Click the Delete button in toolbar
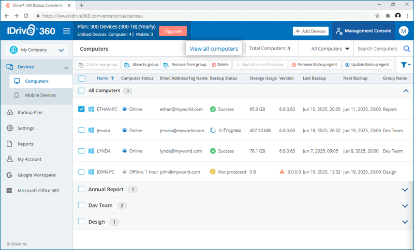414x250 pixels. click(220, 65)
